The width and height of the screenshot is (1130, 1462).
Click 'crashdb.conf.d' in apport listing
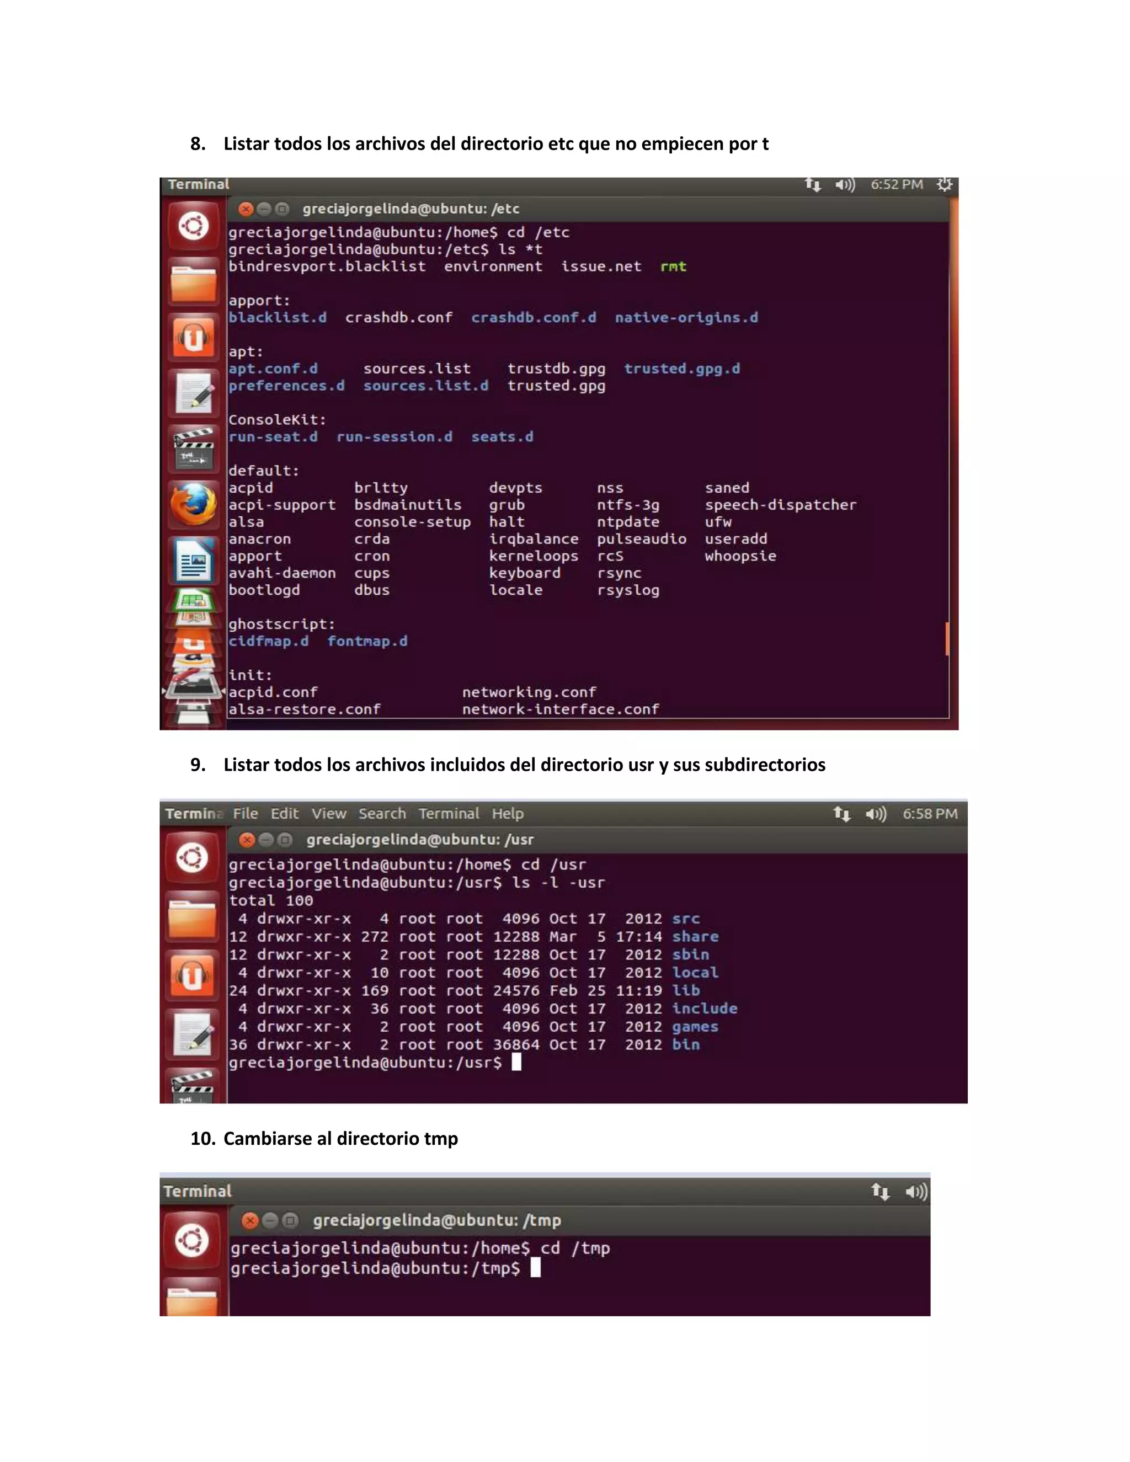pyautogui.click(x=534, y=317)
